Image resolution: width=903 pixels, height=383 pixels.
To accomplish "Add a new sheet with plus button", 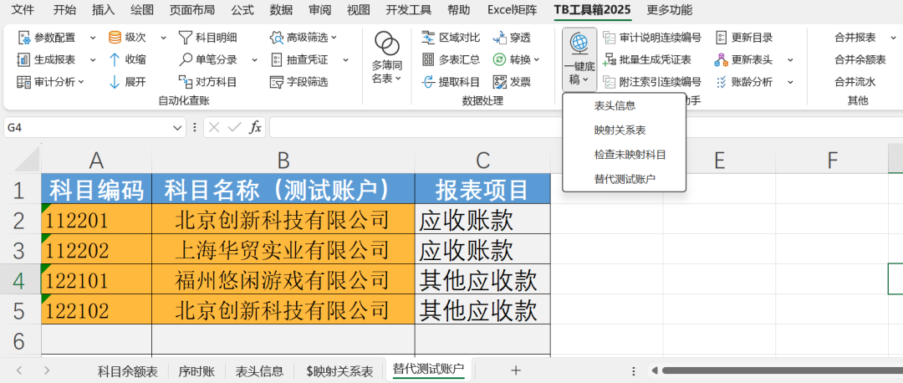I will 515,370.
